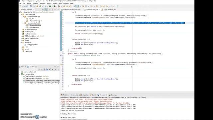
Task: Select config.properties file
Action: 32,45
